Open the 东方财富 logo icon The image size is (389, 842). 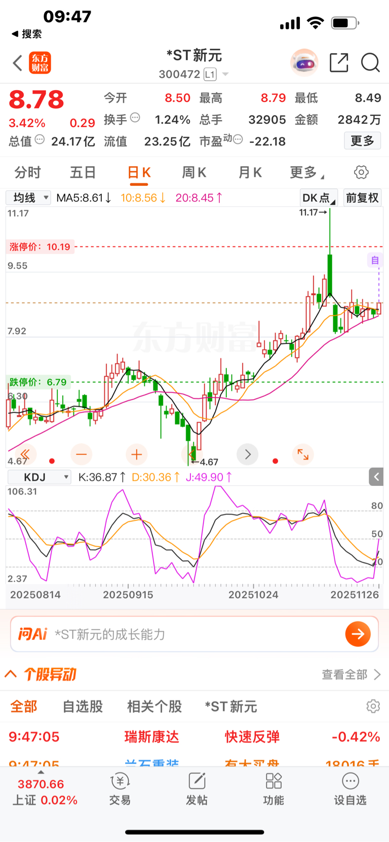tap(40, 63)
